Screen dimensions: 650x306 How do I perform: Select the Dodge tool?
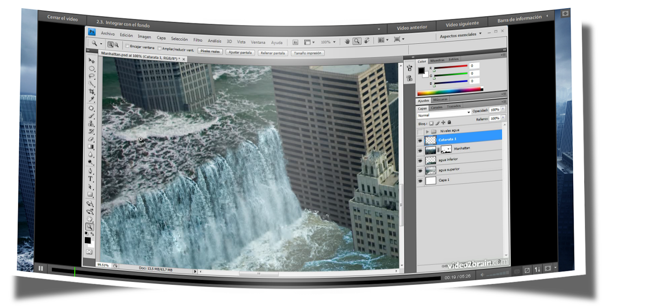[91, 162]
